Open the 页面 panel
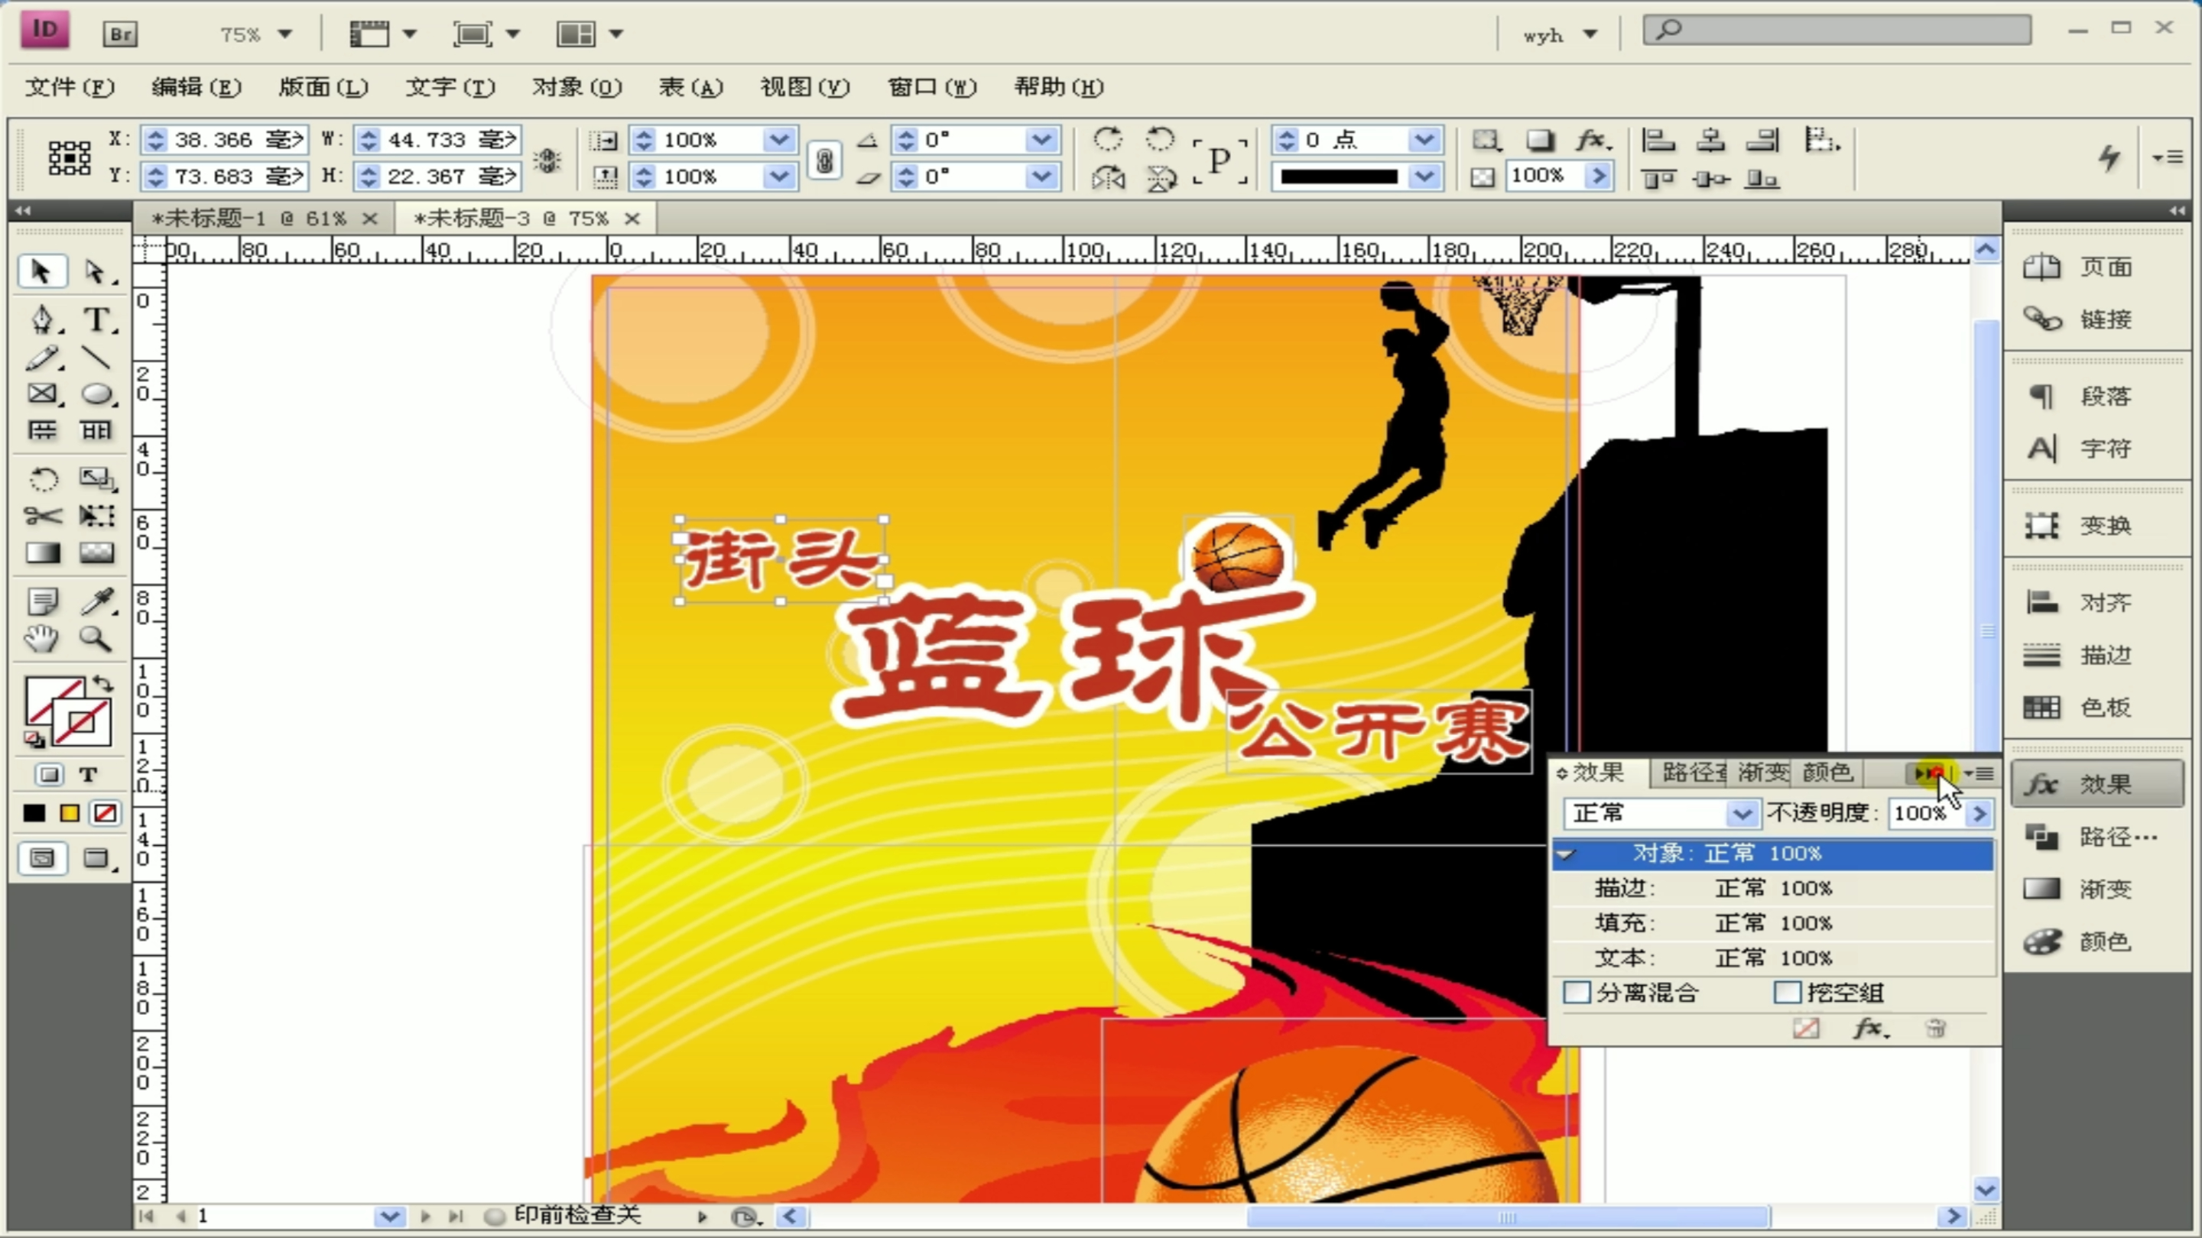 [x=2079, y=267]
